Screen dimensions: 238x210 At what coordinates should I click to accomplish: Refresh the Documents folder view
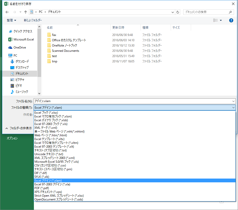(178, 12)
